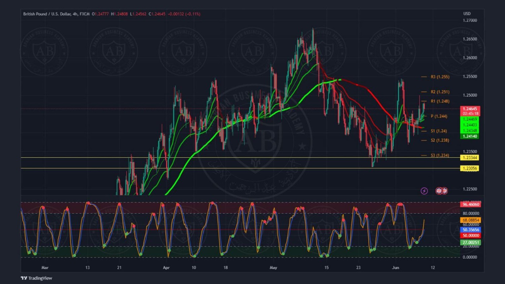Image resolution: width=505 pixels, height=284 pixels.
Task: Click the candle countdown 02:45:18
Action: click(470, 114)
